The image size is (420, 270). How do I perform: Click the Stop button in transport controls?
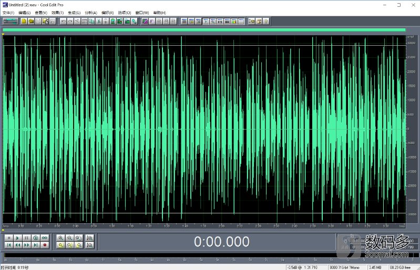click(8, 238)
